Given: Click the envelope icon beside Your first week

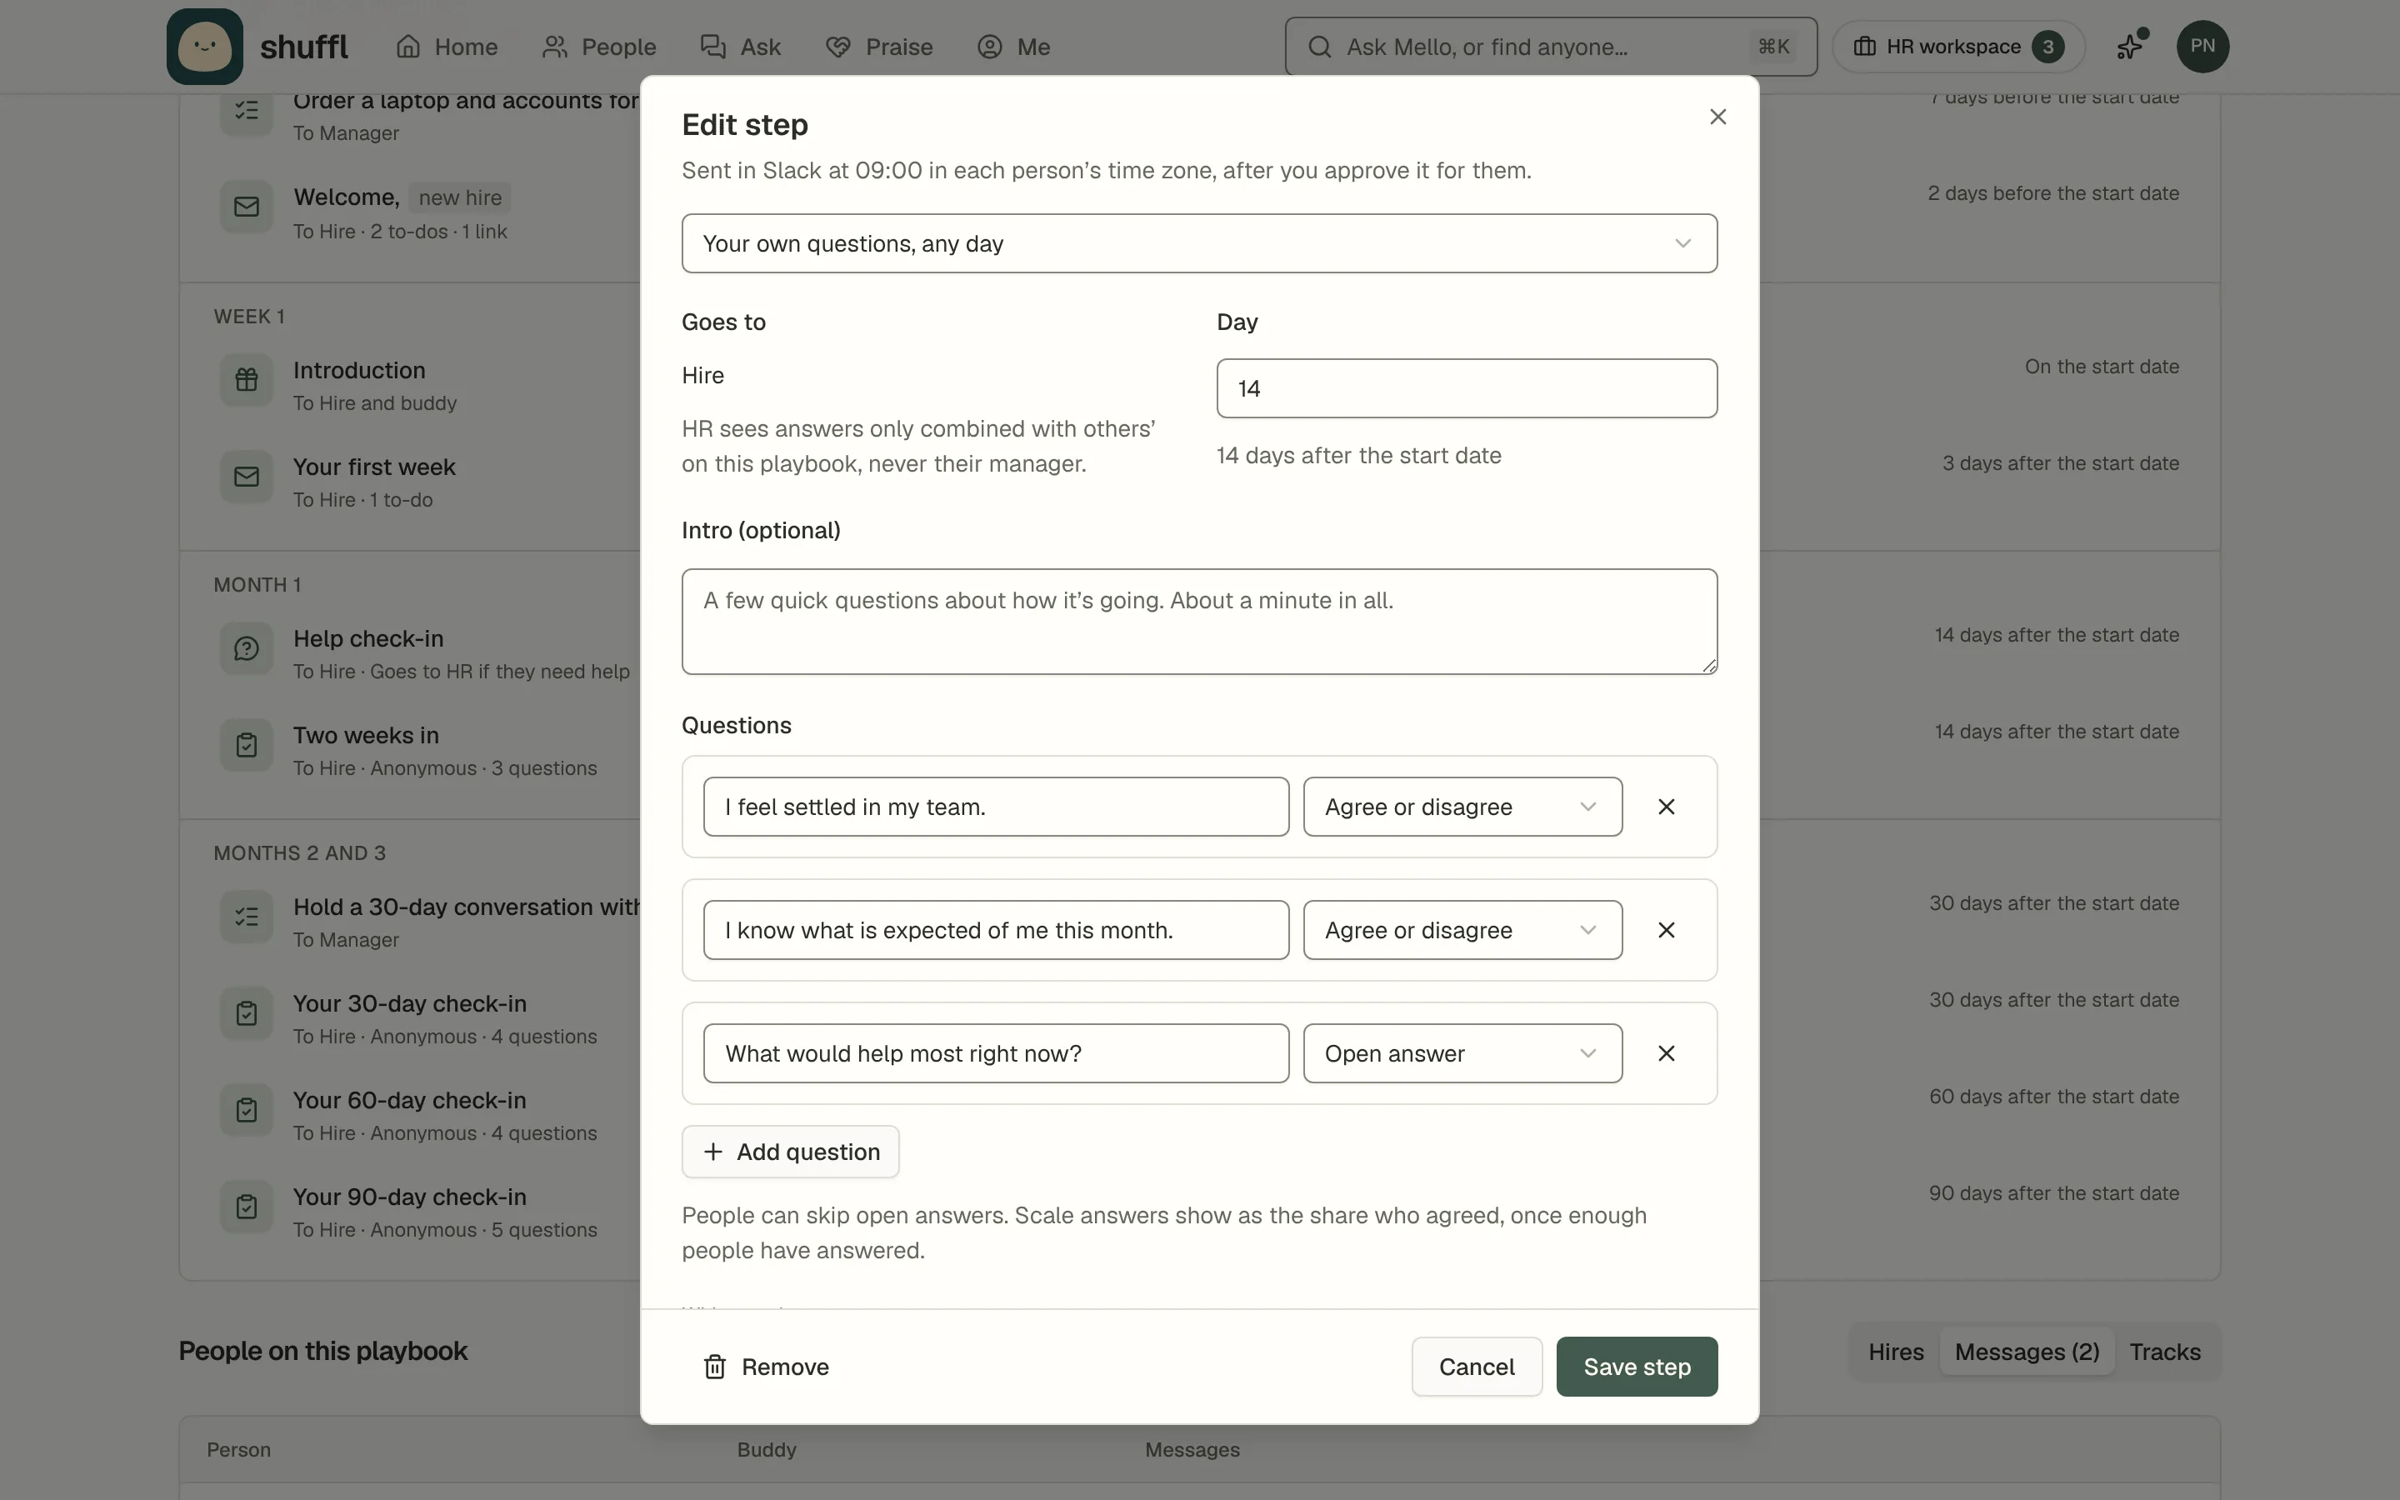Looking at the screenshot, I should click(x=246, y=477).
